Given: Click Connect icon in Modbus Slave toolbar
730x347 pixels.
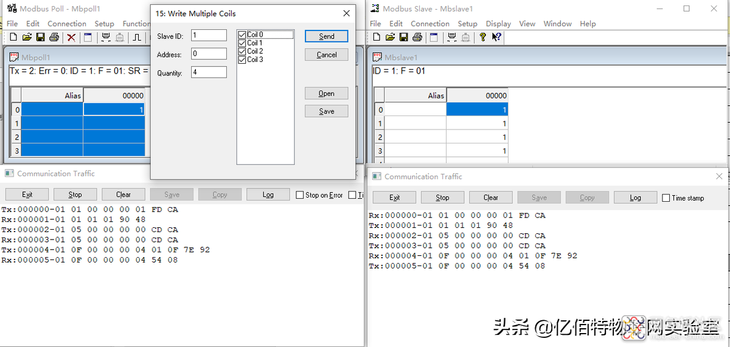Looking at the screenshot, I should click(452, 37).
